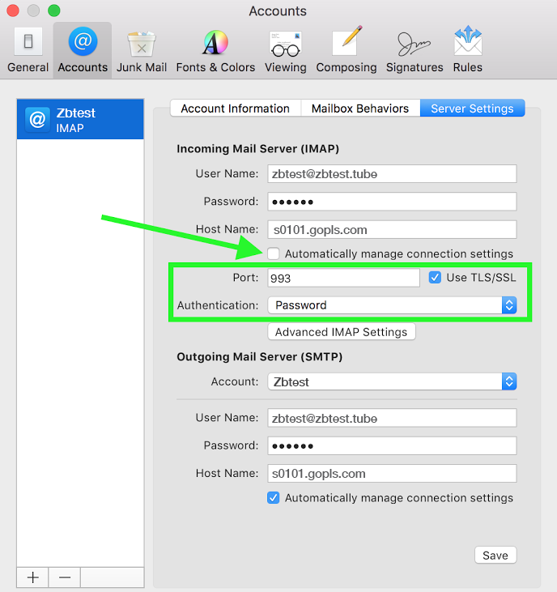Open the Signatures preferences pane

[415, 50]
